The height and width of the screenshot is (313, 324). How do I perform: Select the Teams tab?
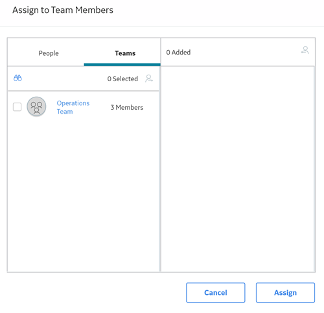tap(125, 53)
